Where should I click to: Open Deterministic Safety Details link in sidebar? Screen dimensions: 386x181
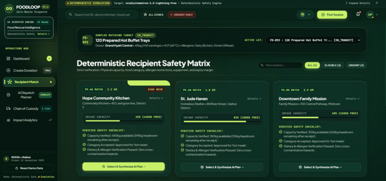tap(44, 34)
